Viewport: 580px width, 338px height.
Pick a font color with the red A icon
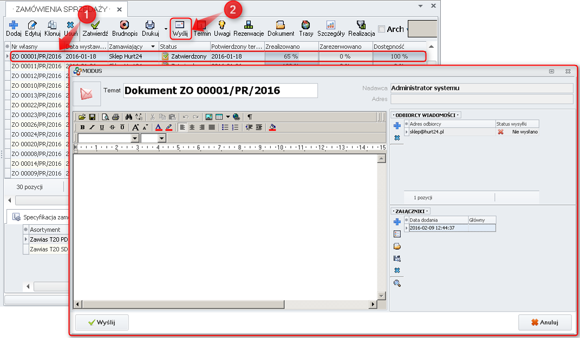[x=159, y=127]
